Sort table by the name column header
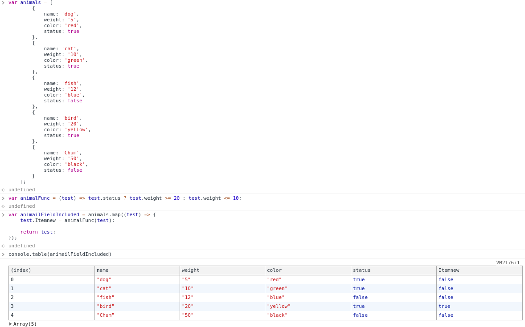This screenshot has height=327, width=525. click(x=137, y=270)
